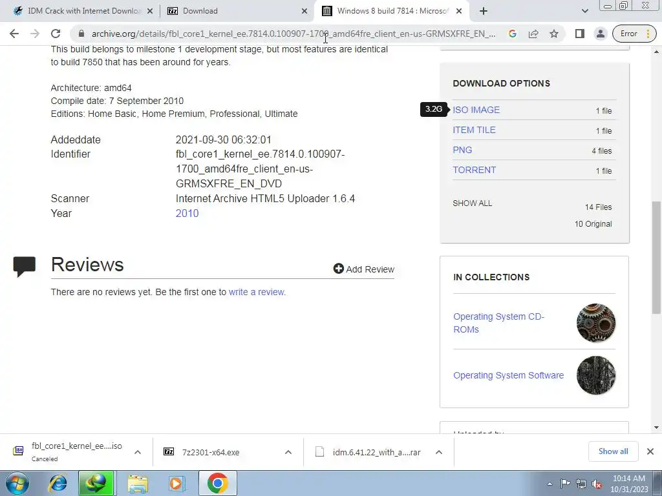Viewport: 662px width, 496px height.
Task: Open the Operating System CD-ROMs collection
Action: point(498,323)
